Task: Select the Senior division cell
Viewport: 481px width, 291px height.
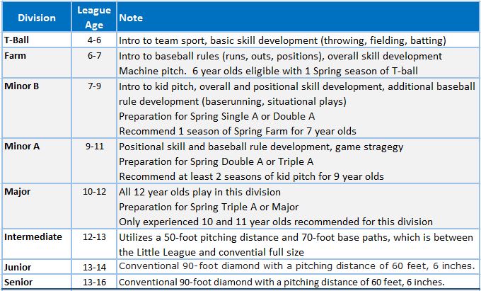Action: [x=18, y=282]
